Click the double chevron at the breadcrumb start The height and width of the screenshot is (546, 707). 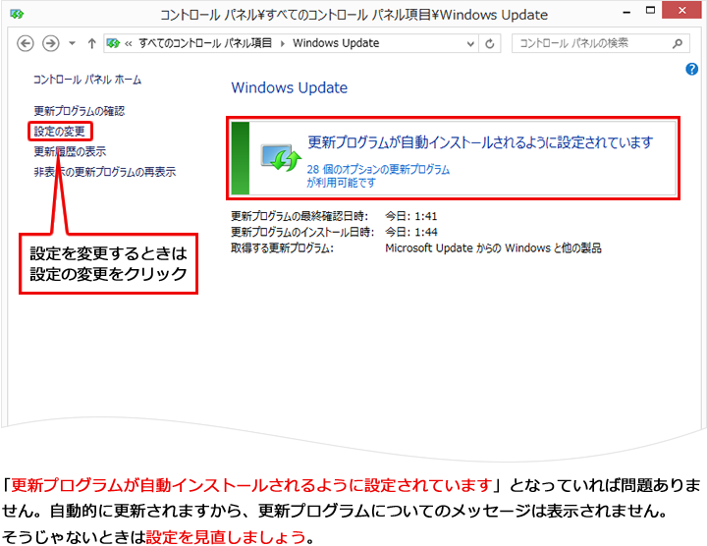coord(129,44)
